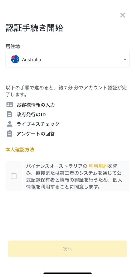The width and height of the screenshot is (135, 277).
Task: Select the お客様情報の入力 step label
Action: 36,105
